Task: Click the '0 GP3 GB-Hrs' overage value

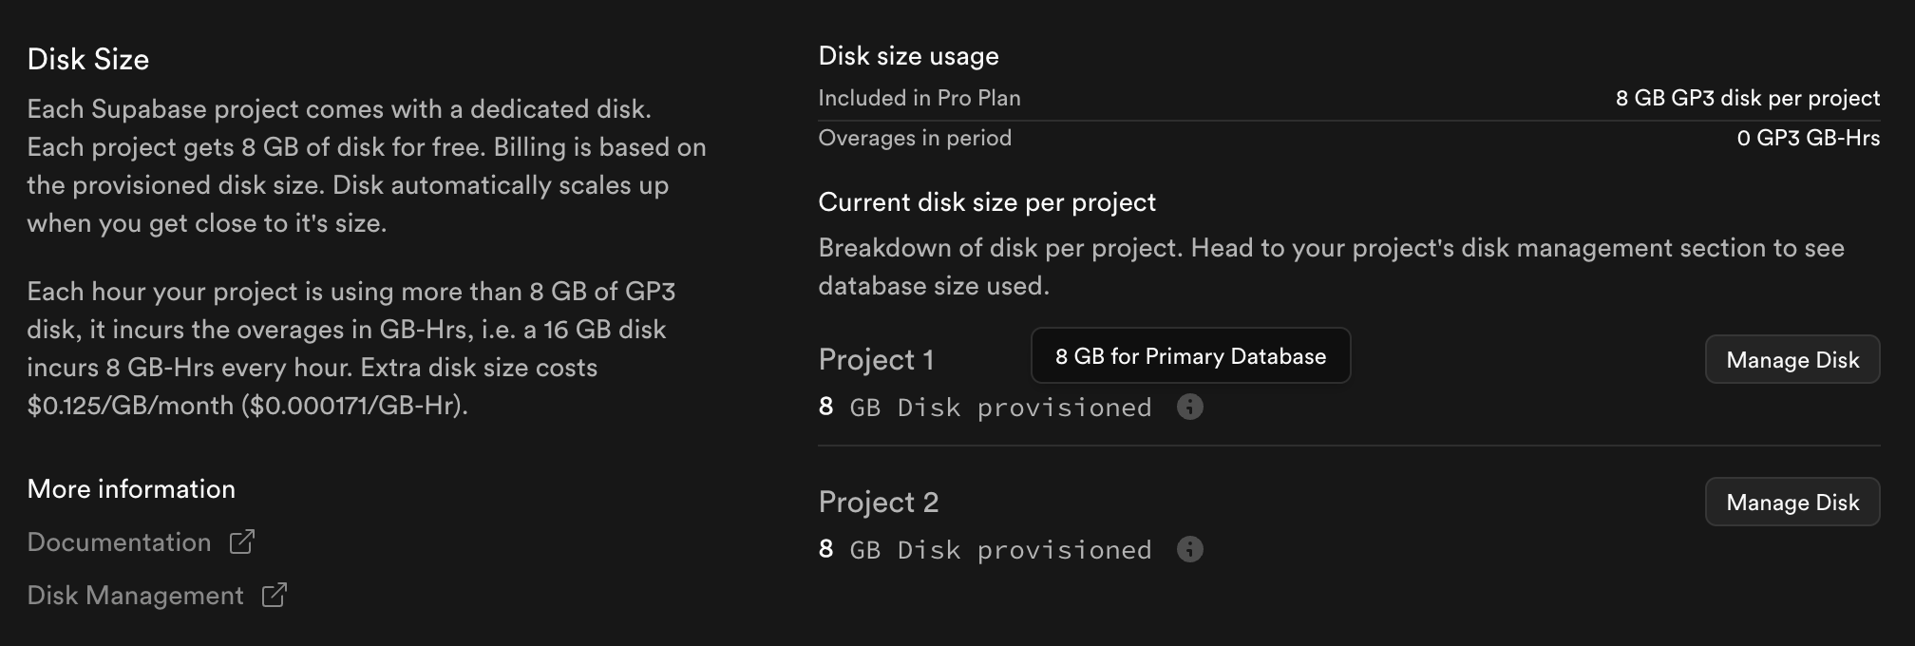Action: tap(1808, 139)
